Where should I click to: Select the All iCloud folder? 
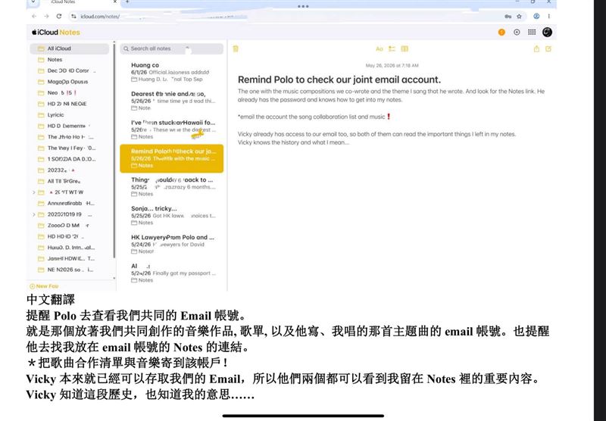tap(70, 48)
